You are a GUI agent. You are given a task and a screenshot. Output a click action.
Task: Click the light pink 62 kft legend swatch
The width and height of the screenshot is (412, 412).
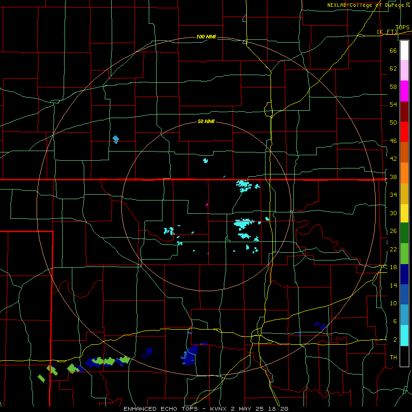(404, 70)
